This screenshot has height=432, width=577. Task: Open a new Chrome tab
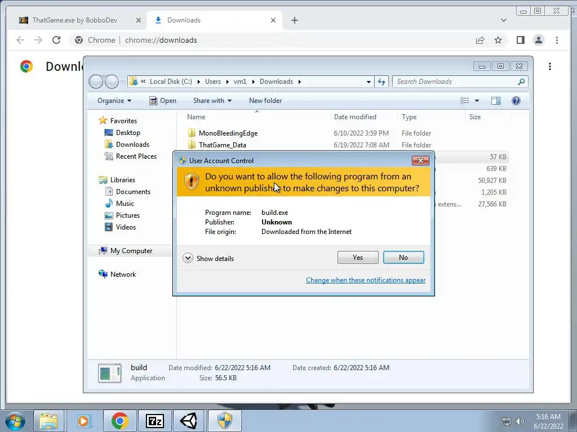pyautogui.click(x=294, y=20)
